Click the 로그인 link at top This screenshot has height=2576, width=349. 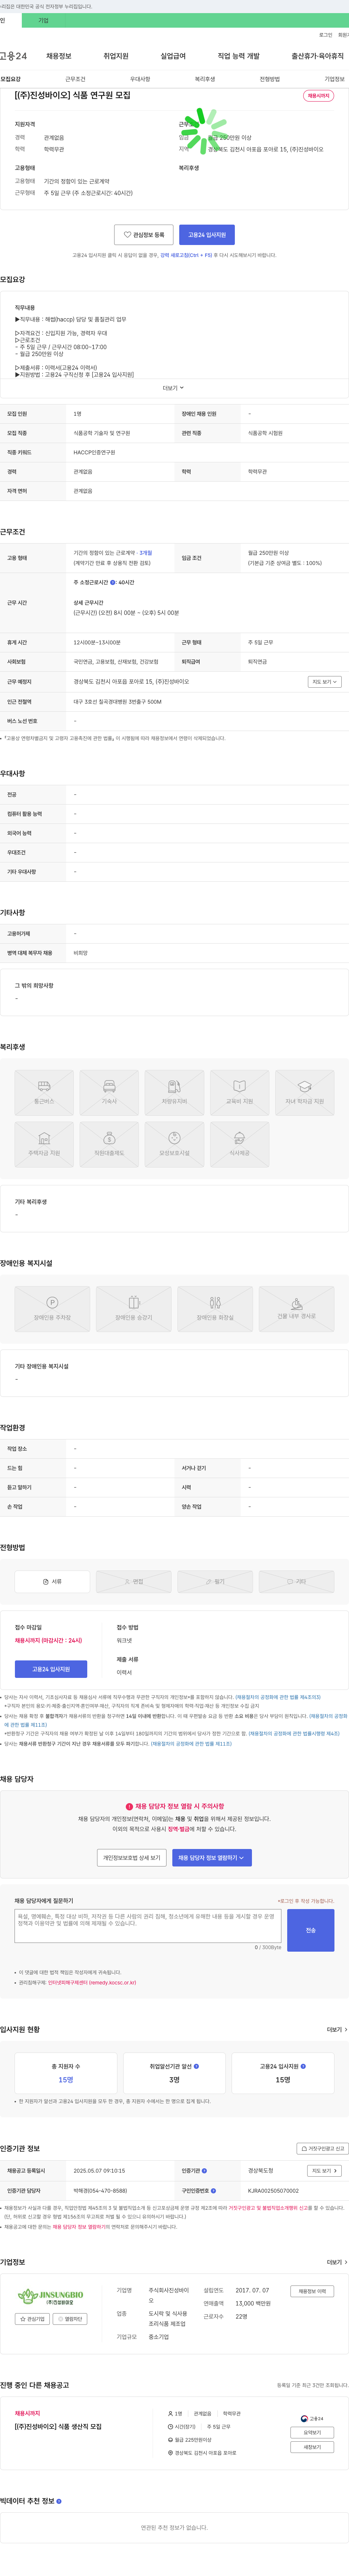(x=326, y=35)
